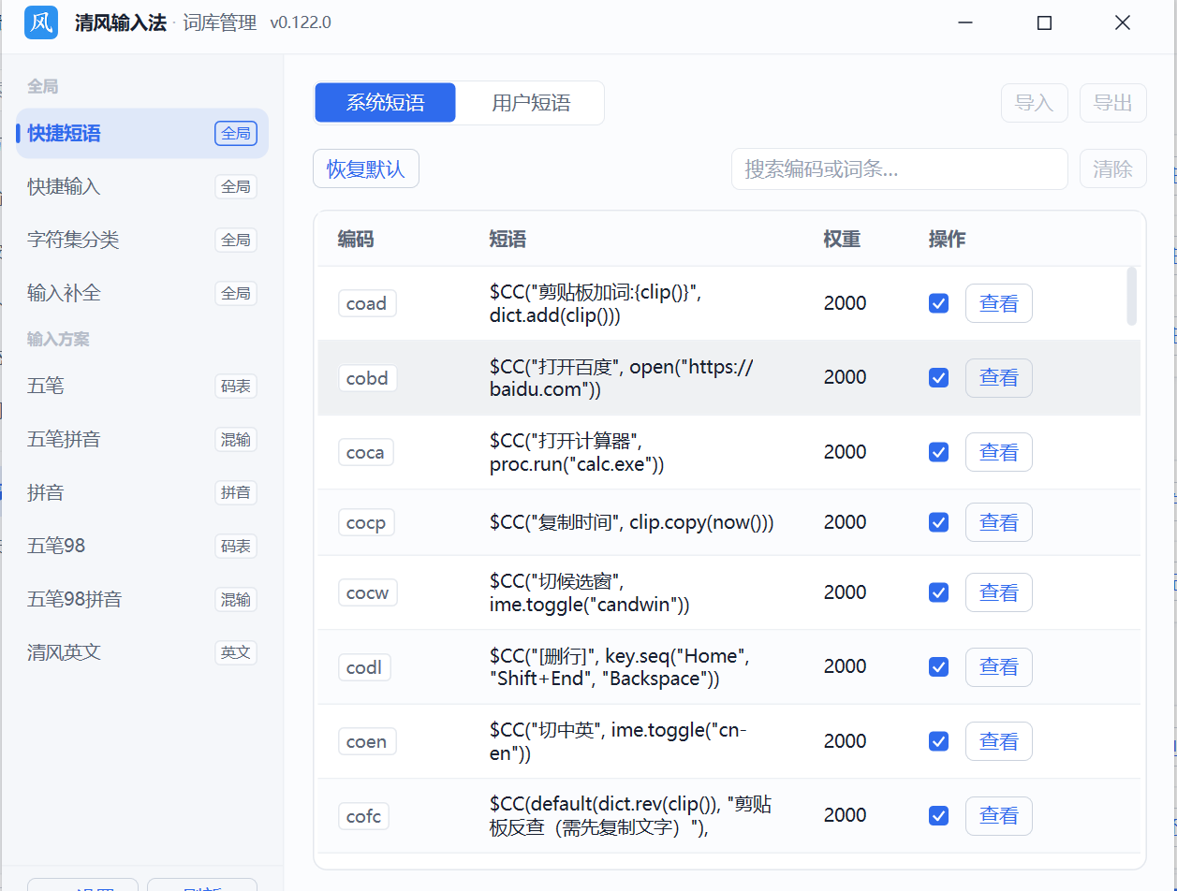
Task: Click 查看 in the cocw row
Action: click(x=999, y=592)
